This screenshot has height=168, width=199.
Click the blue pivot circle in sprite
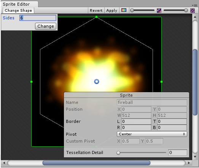point(97,82)
